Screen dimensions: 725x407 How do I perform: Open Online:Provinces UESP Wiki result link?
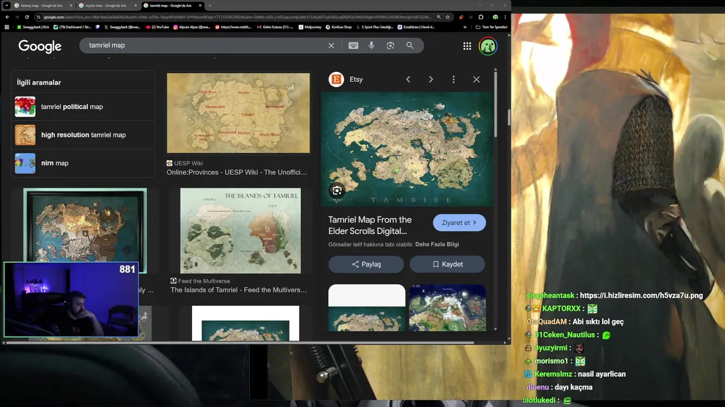[x=237, y=172]
